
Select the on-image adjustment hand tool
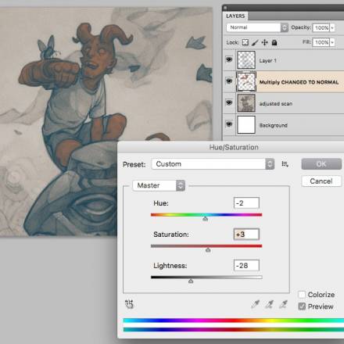tap(129, 304)
